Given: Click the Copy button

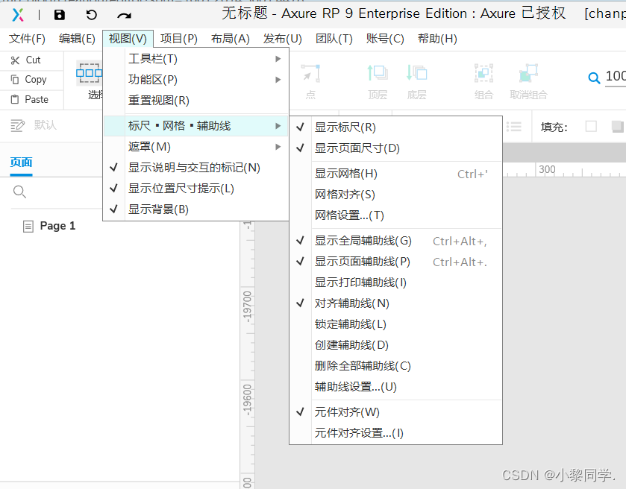Looking at the screenshot, I should coord(29,80).
